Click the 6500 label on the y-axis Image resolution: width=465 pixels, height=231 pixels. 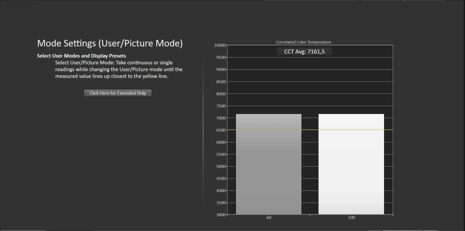click(221, 130)
